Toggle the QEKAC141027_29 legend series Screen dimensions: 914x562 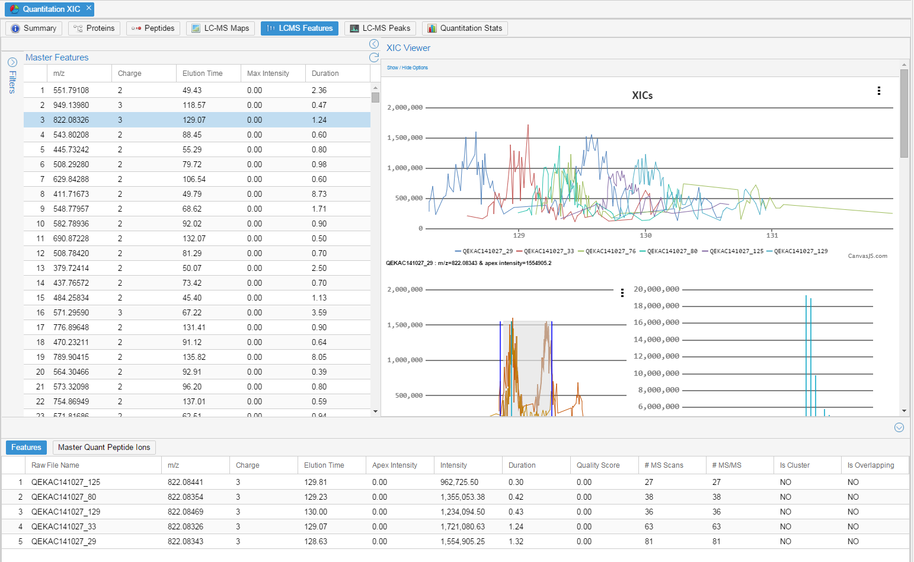click(487, 251)
